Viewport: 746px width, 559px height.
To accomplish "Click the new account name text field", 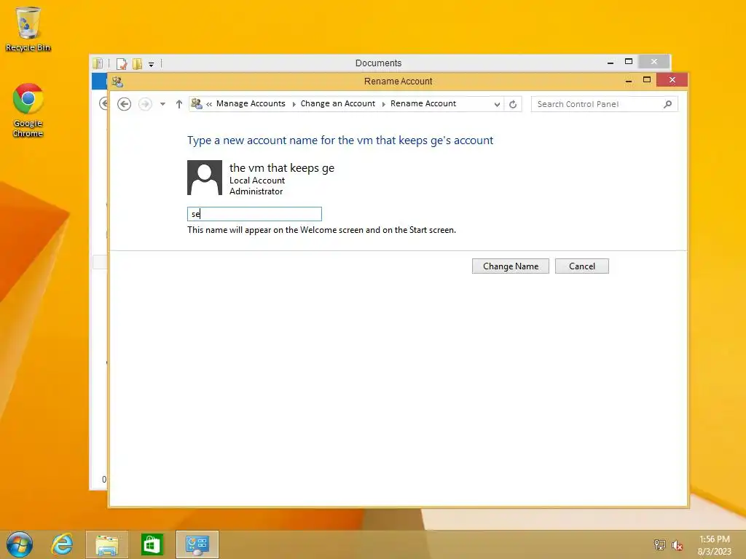I will (x=254, y=214).
